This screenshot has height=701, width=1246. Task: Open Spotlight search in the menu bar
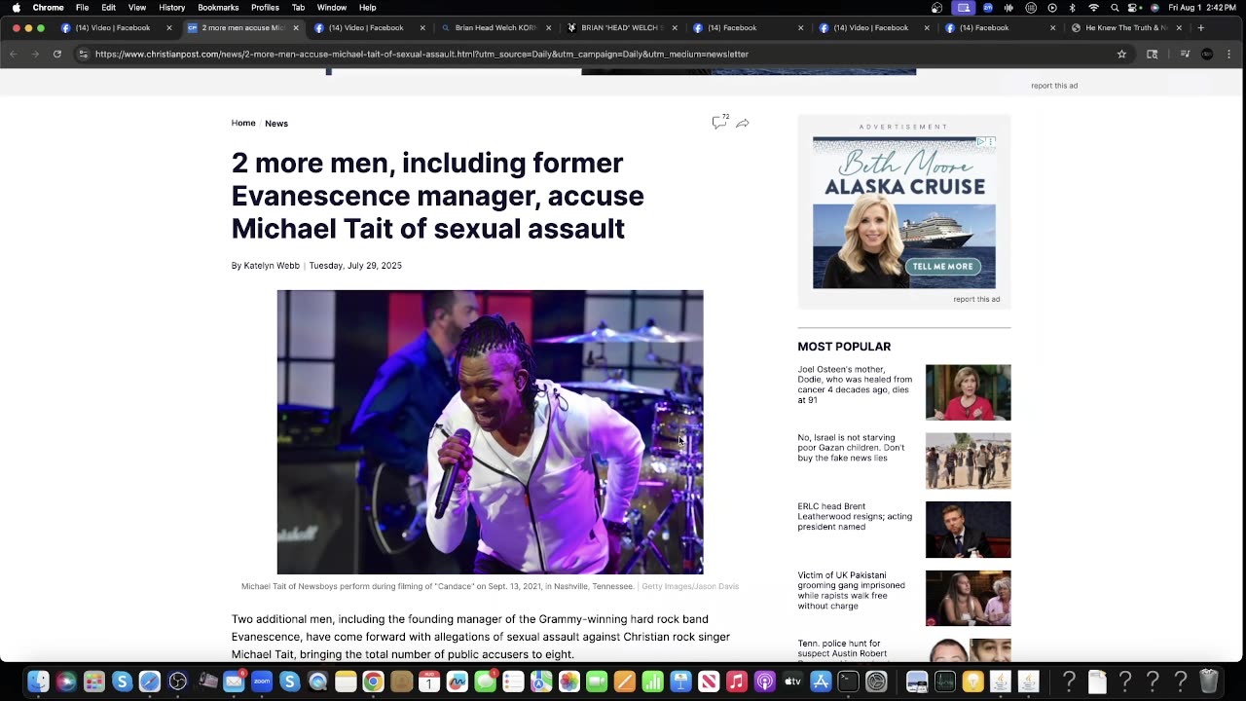tap(1115, 8)
